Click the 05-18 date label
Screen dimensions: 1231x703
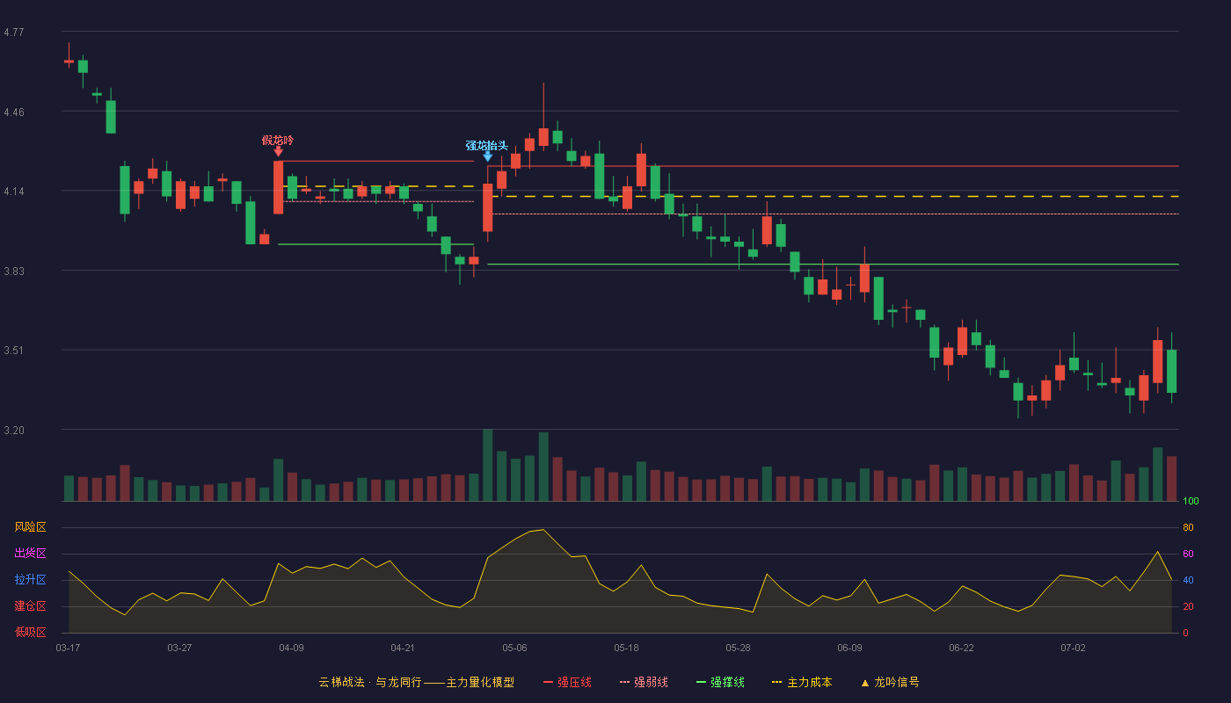pos(626,648)
